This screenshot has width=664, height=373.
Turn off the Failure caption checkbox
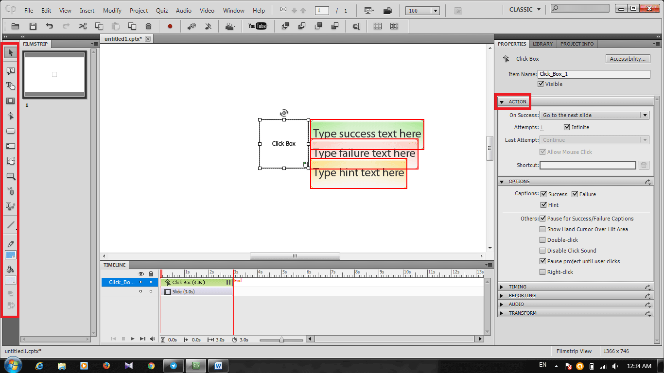coord(575,194)
